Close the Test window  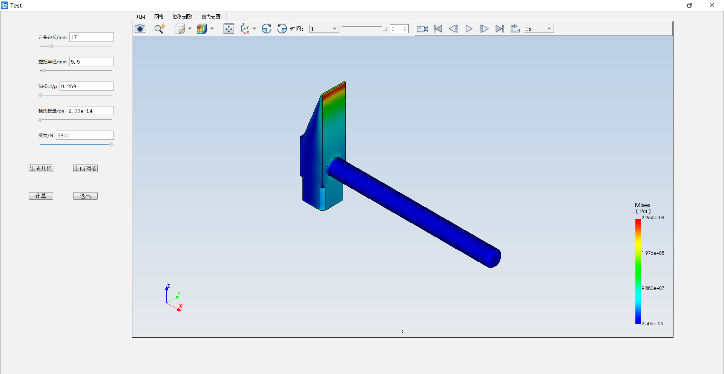[712, 5]
